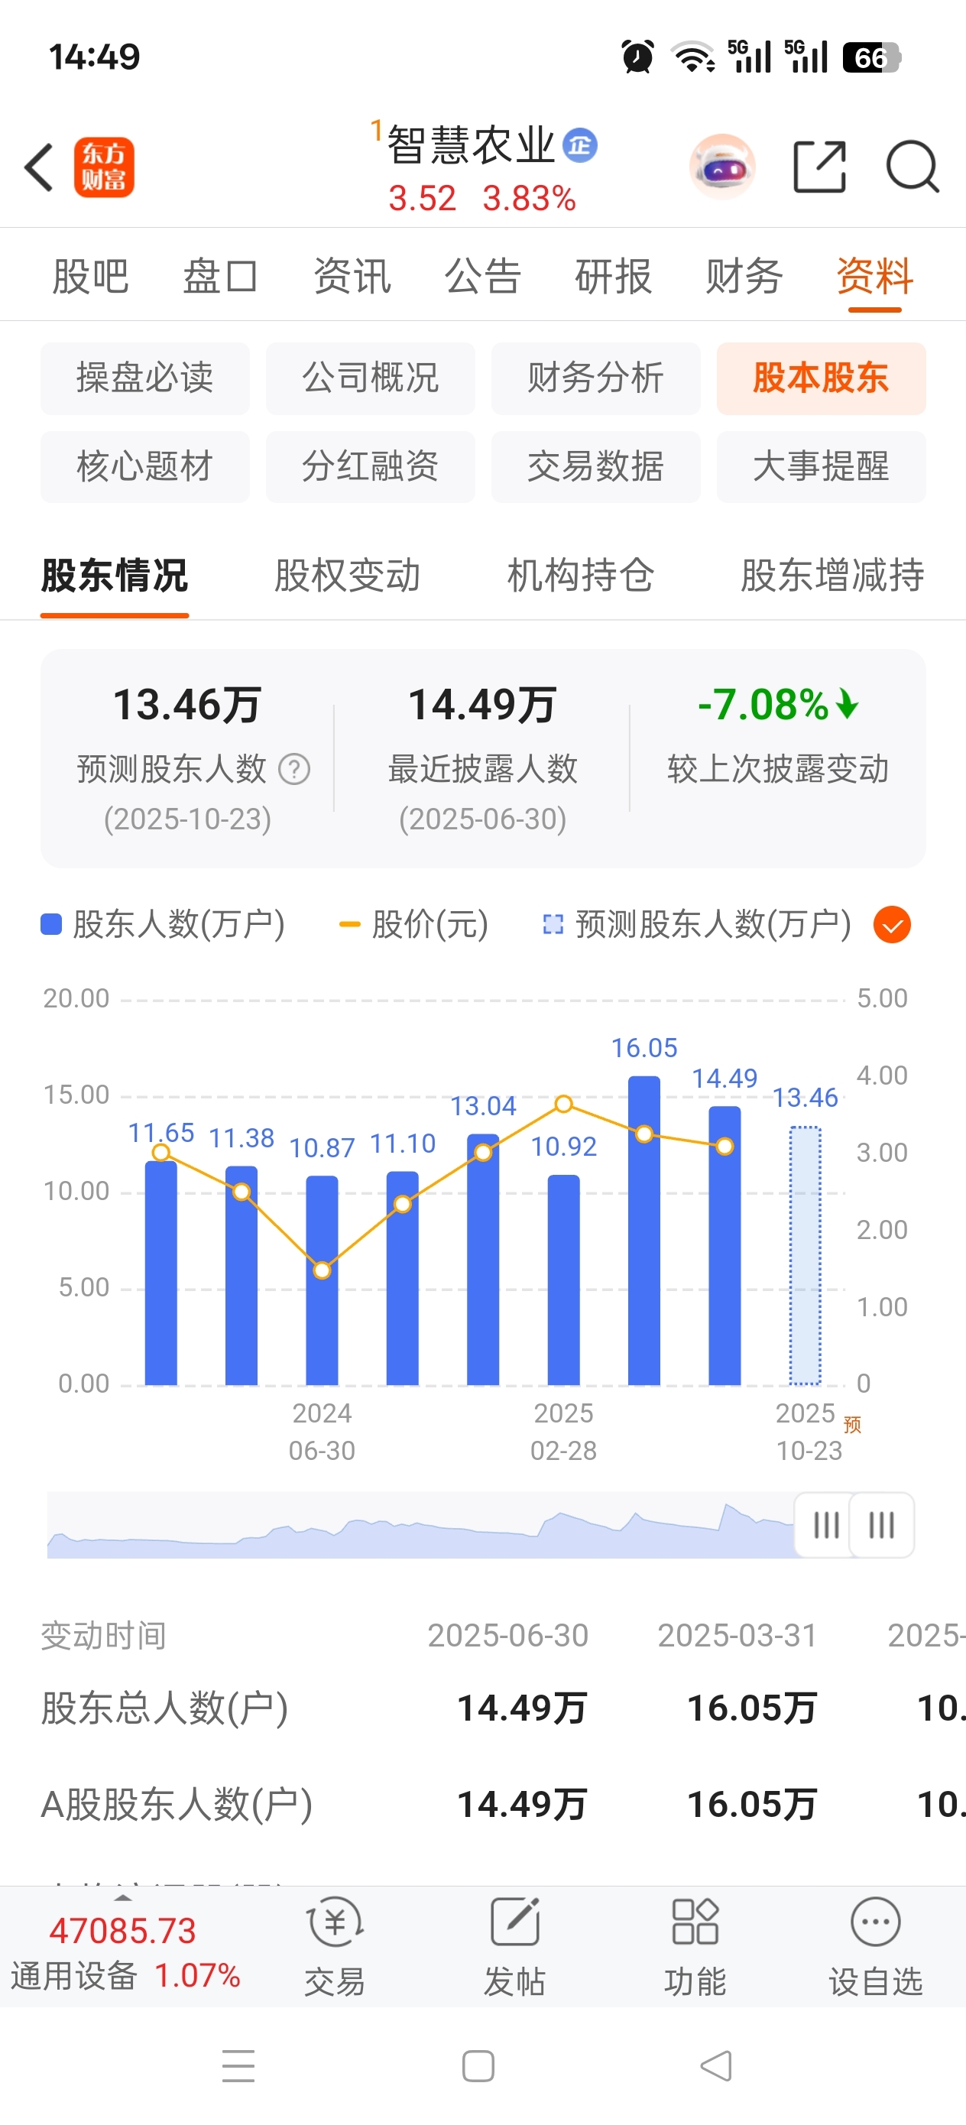Select 股东情况 sub-tab
Screen dimensions: 966x2125
pos(115,575)
